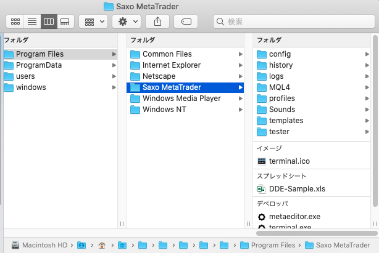Click the Saxo MetaTrader window title folder icon
The image size is (379, 253).
(109, 6)
